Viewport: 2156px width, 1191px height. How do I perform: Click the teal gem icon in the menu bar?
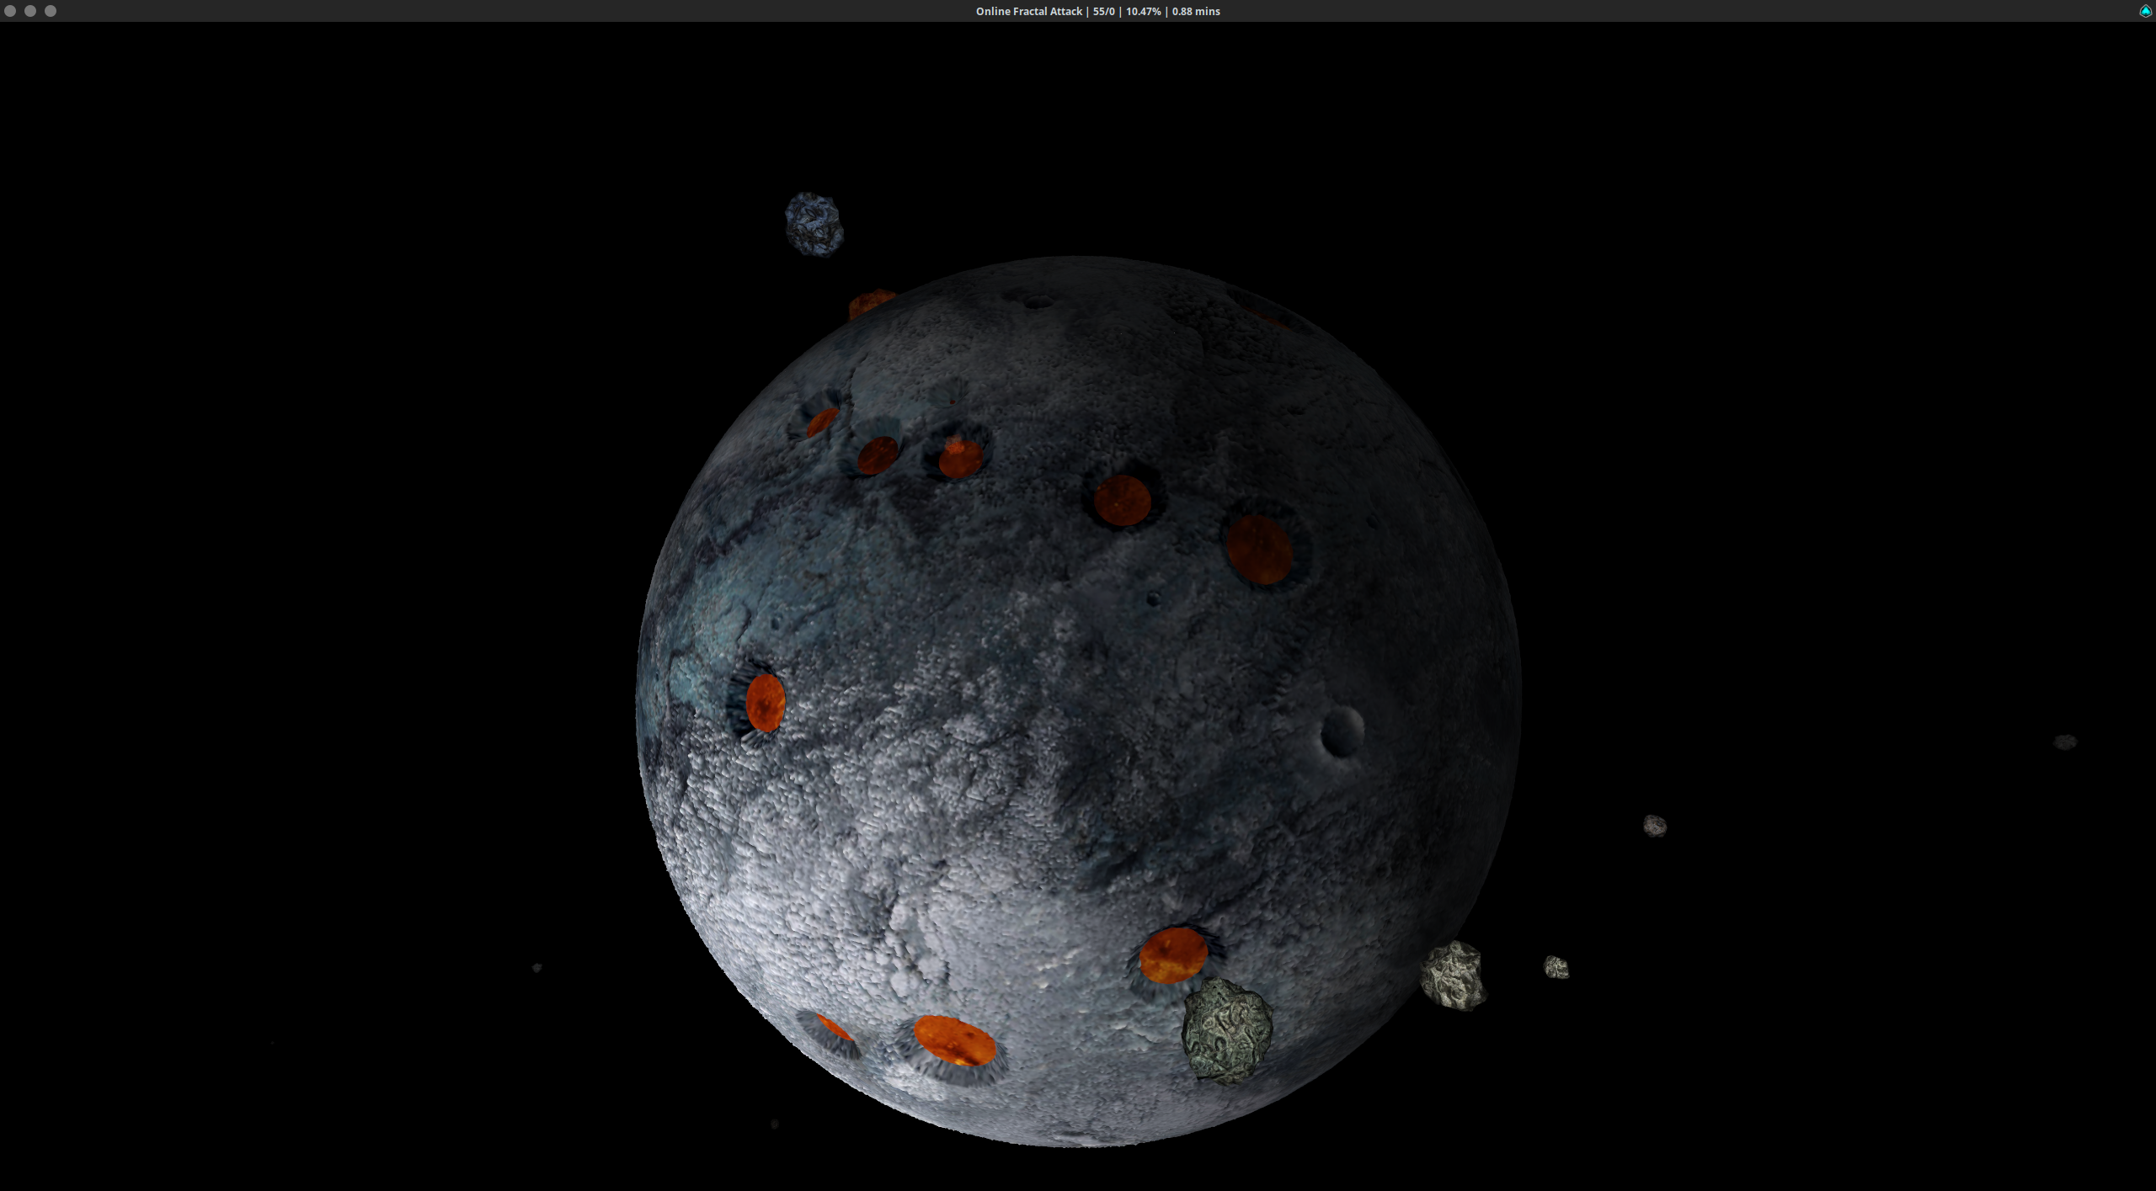point(2146,11)
